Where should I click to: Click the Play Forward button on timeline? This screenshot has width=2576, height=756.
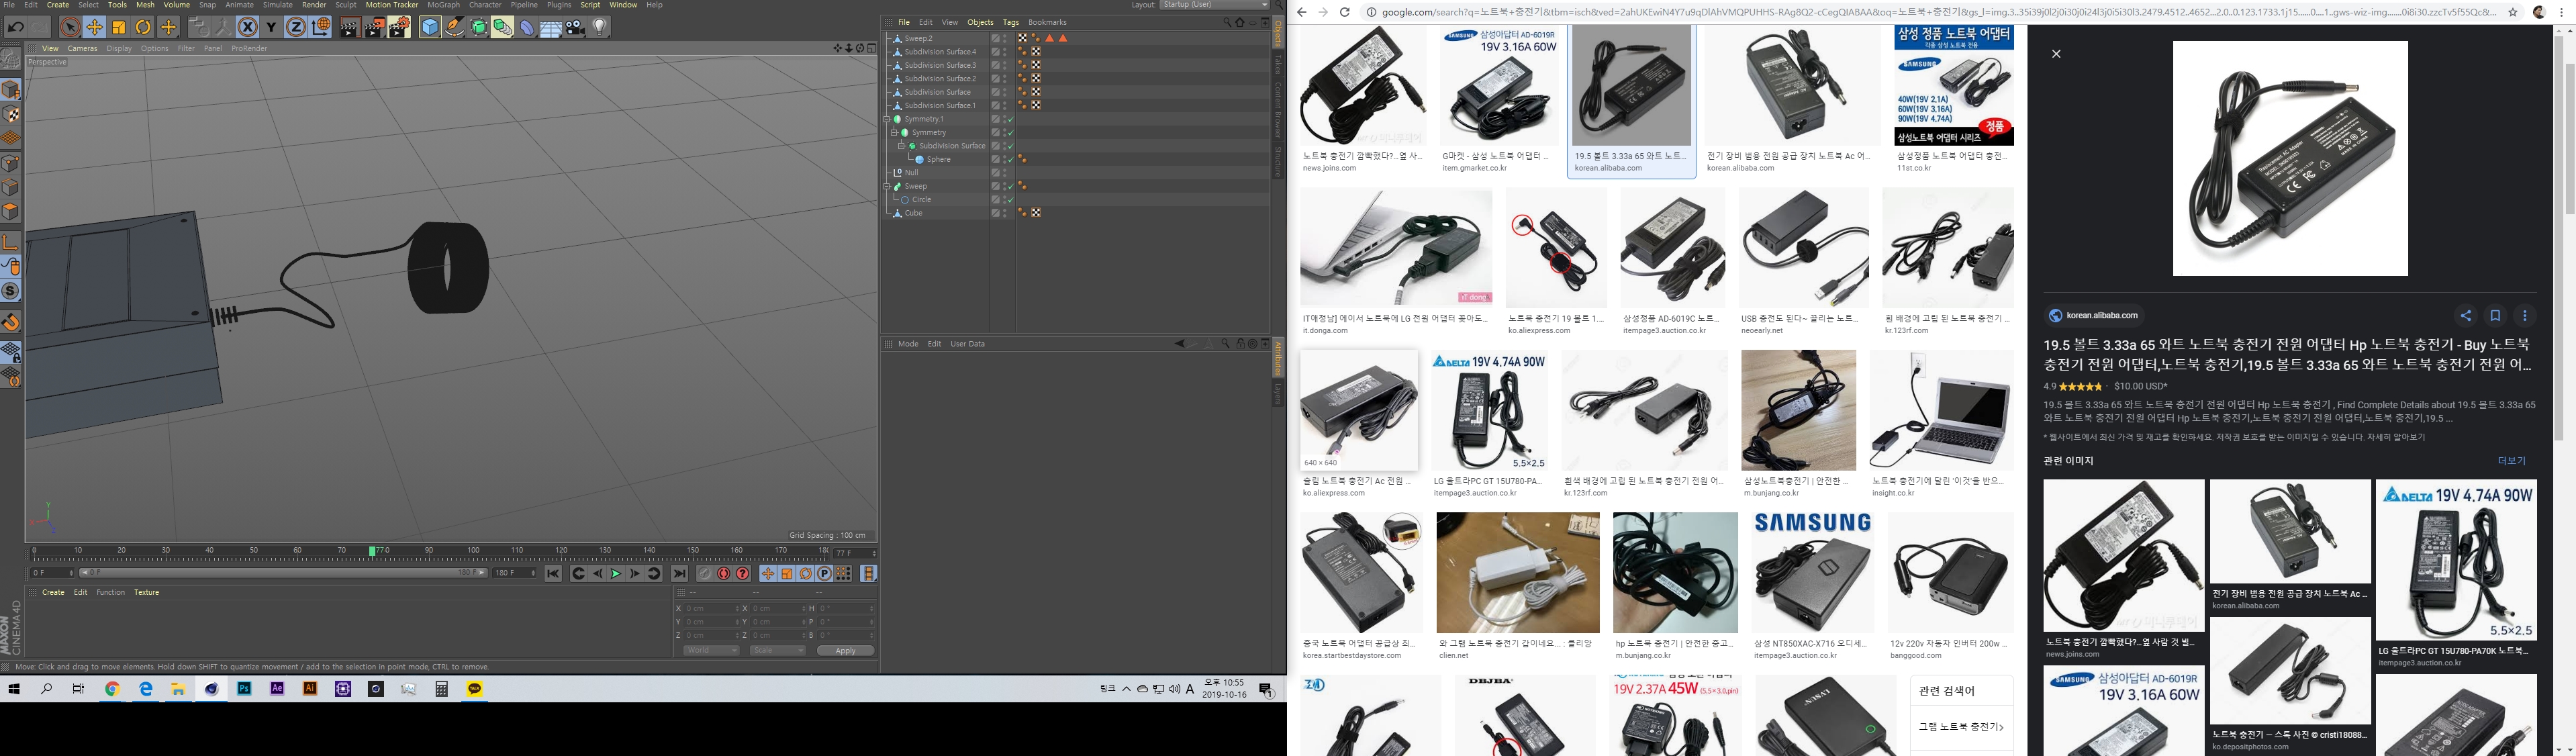point(616,573)
